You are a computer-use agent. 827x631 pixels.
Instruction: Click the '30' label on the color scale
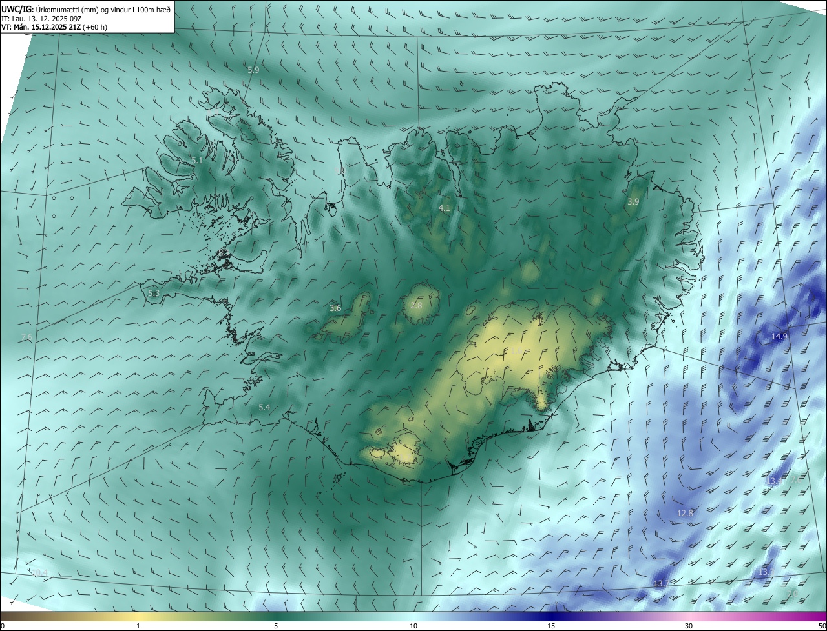click(x=689, y=626)
